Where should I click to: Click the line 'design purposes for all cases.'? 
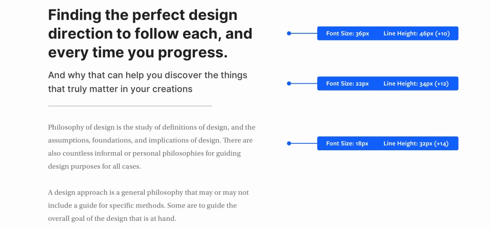point(94,166)
